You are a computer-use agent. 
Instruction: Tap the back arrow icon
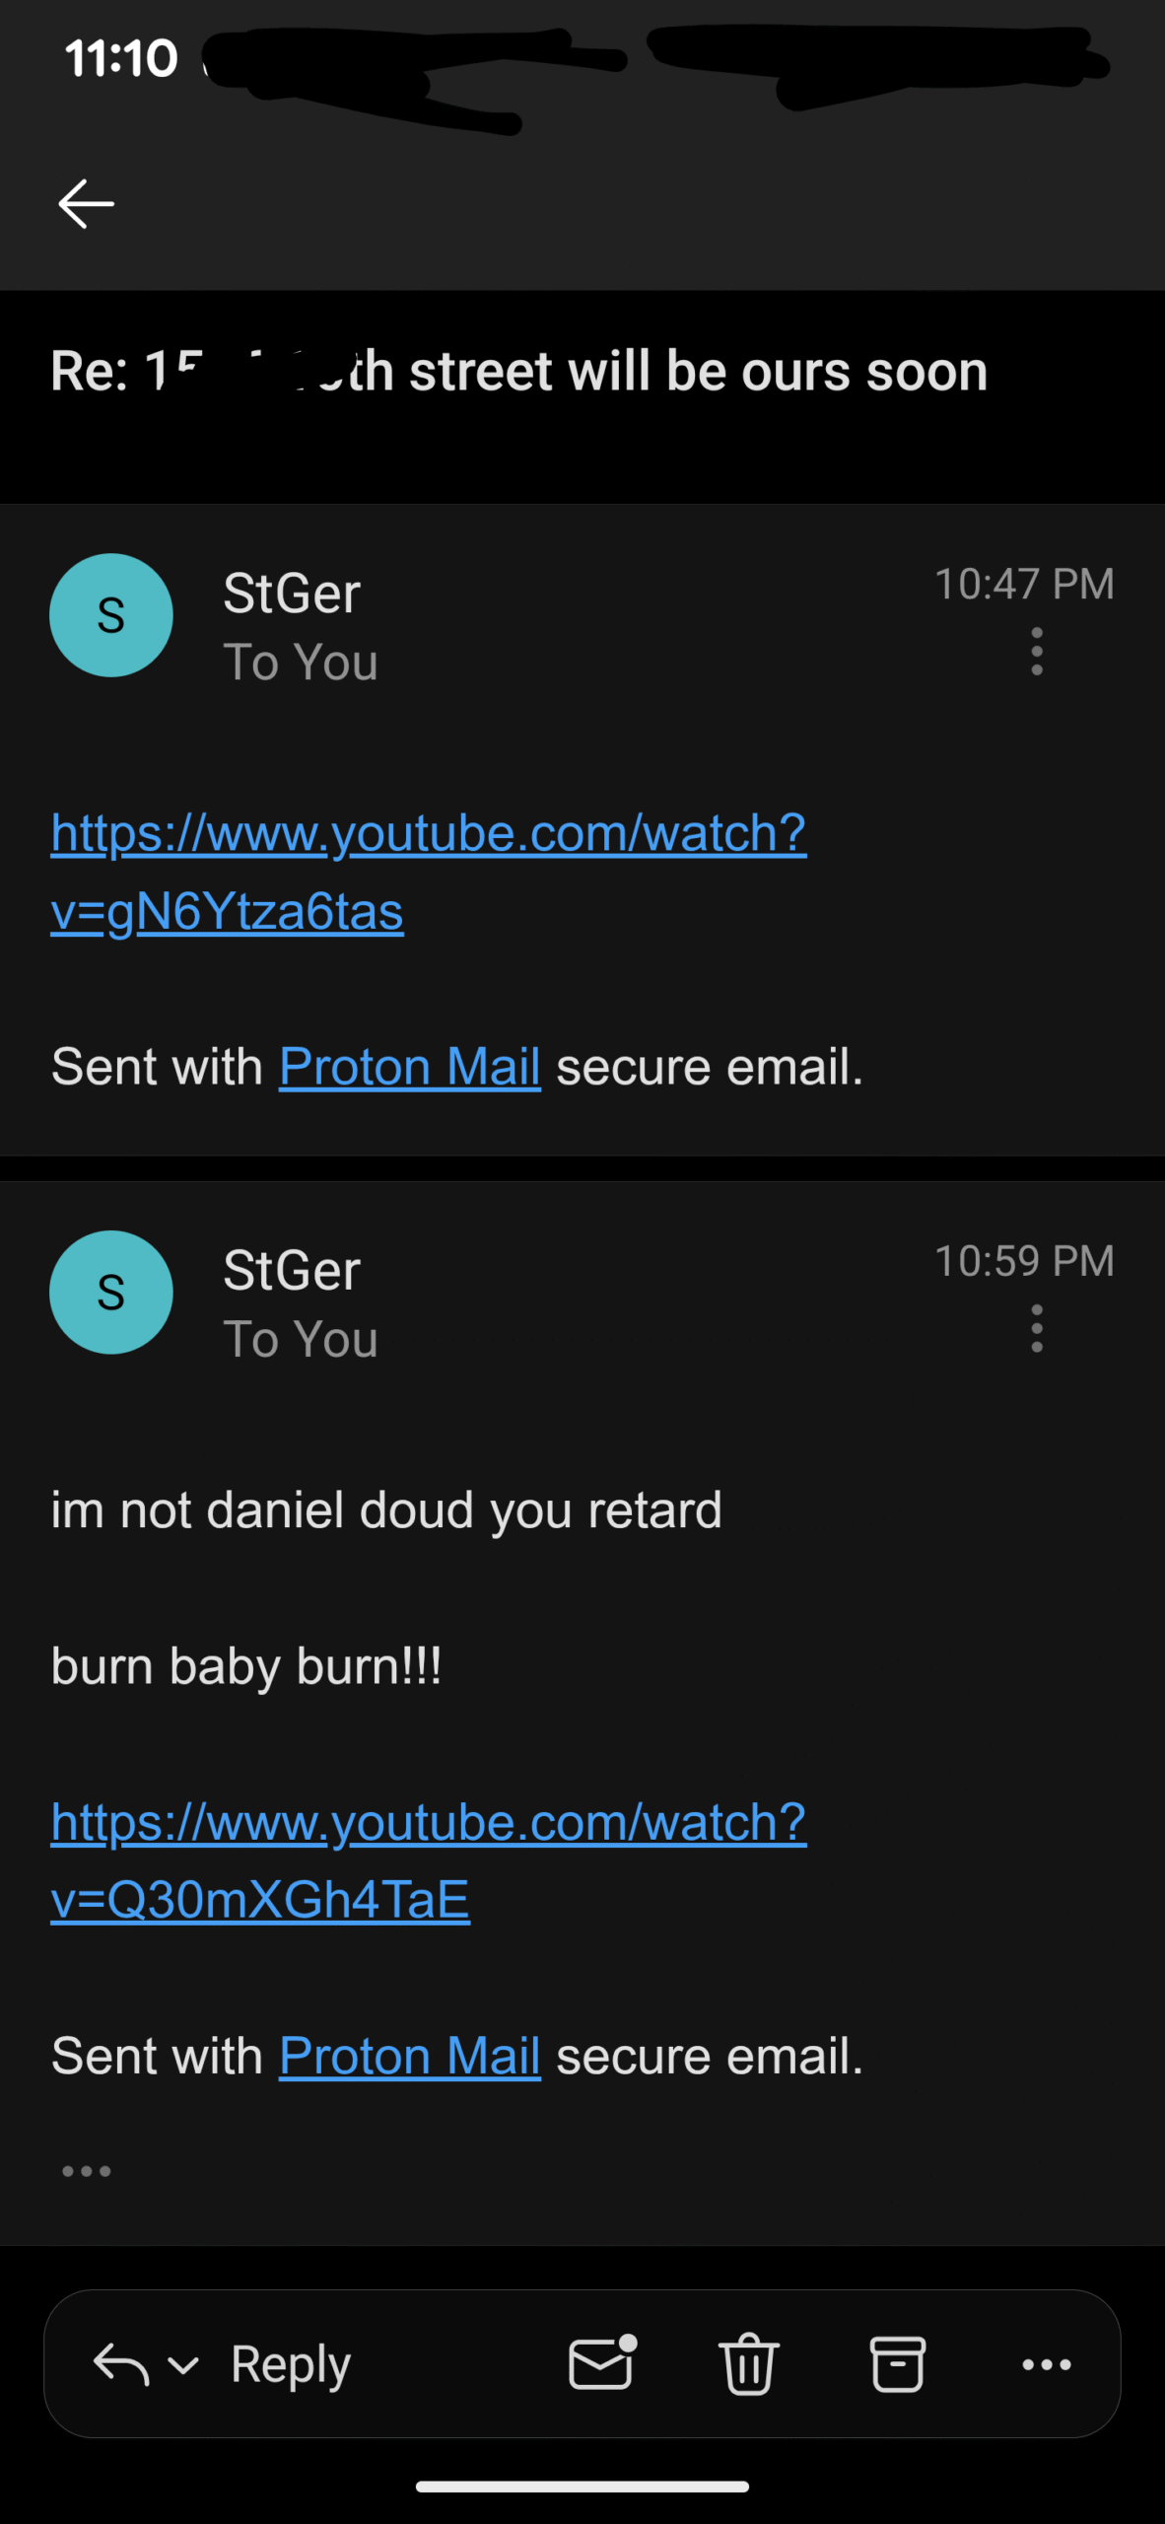[87, 204]
